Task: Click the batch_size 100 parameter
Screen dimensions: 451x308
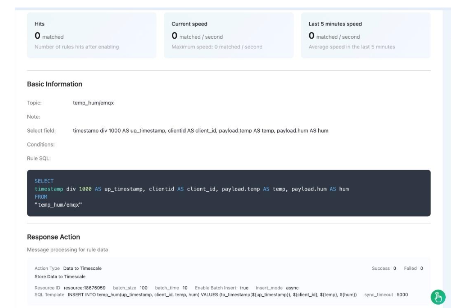Action: (x=143, y=288)
